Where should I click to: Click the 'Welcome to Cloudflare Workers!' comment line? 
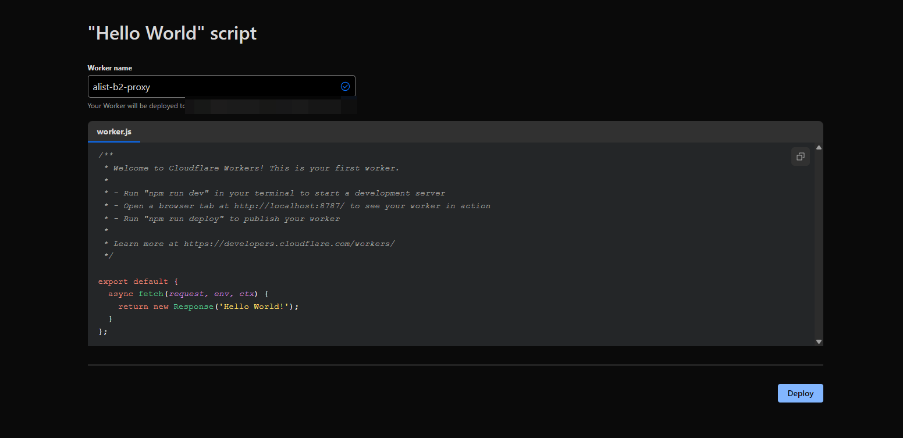[x=251, y=168]
